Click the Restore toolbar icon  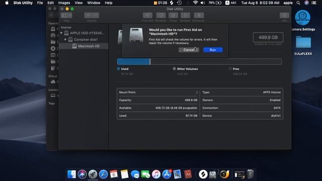pos(185,16)
